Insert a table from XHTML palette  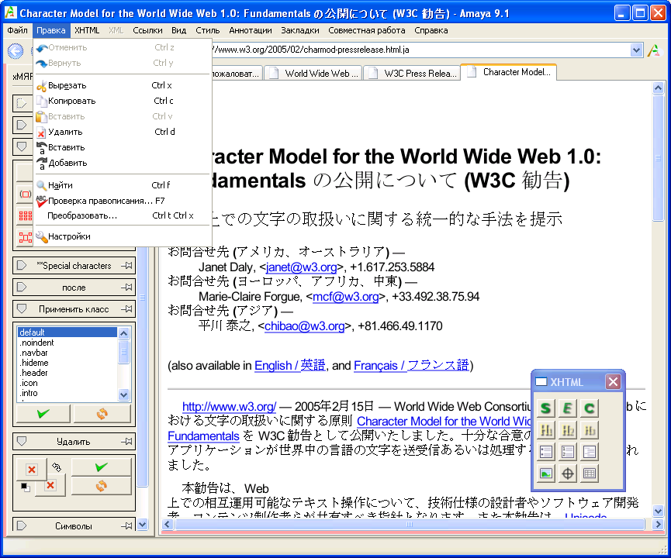point(590,473)
